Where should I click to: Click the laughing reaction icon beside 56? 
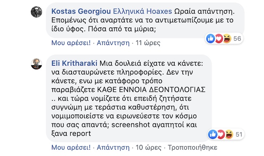pyautogui.click(x=227, y=38)
